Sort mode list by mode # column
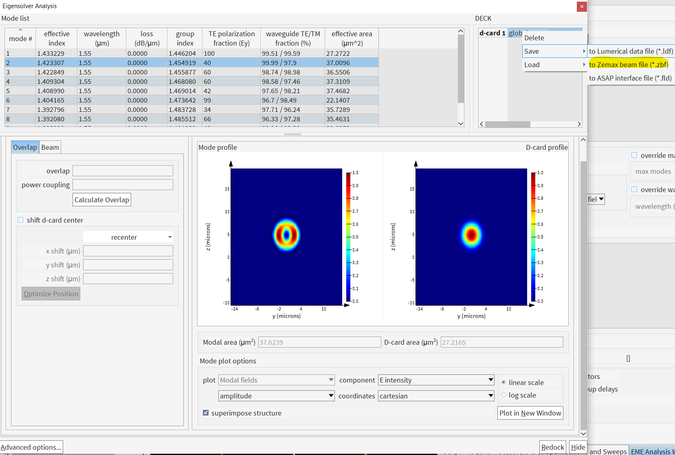The height and width of the screenshot is (455, 675). tap(20, 38)
